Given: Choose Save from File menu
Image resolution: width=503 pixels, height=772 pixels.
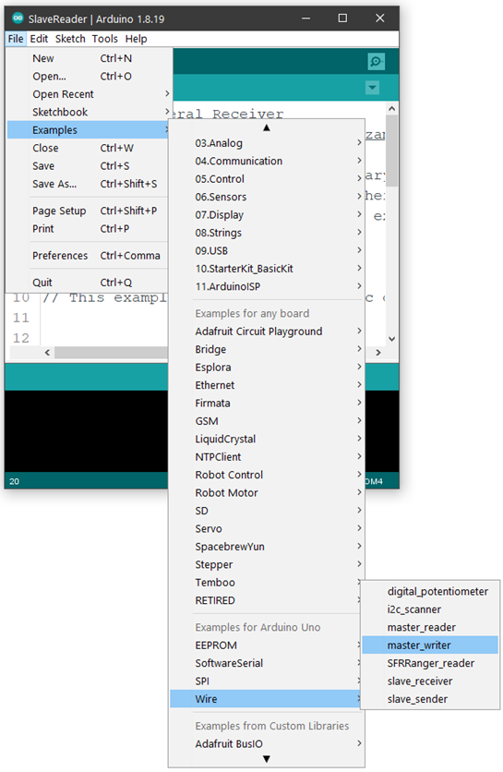Looking at the screenshot, I should pyautogui.click(x=89, y=166).
